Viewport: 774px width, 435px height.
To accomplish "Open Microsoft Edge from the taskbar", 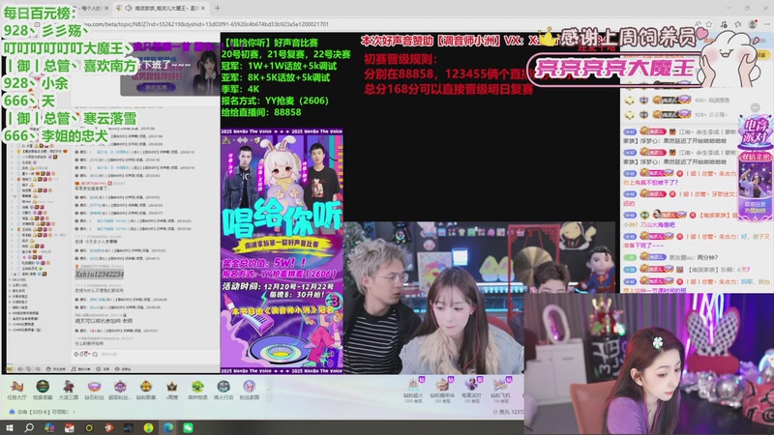I will (168, 427).
